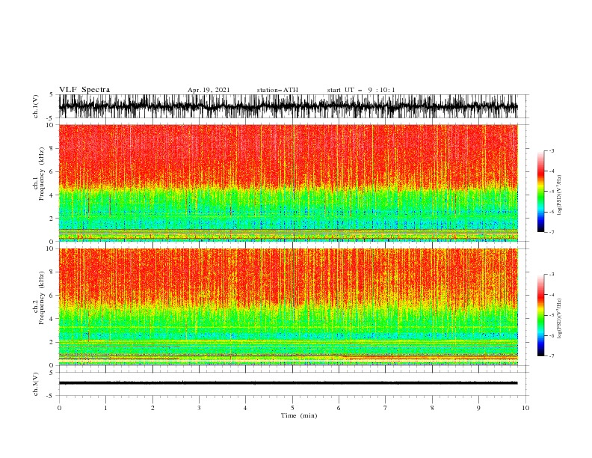Click the "2" kHz tick on ch.2 axis
The image size is (592, 458).
pyautogui.click(x=52, y=342)
